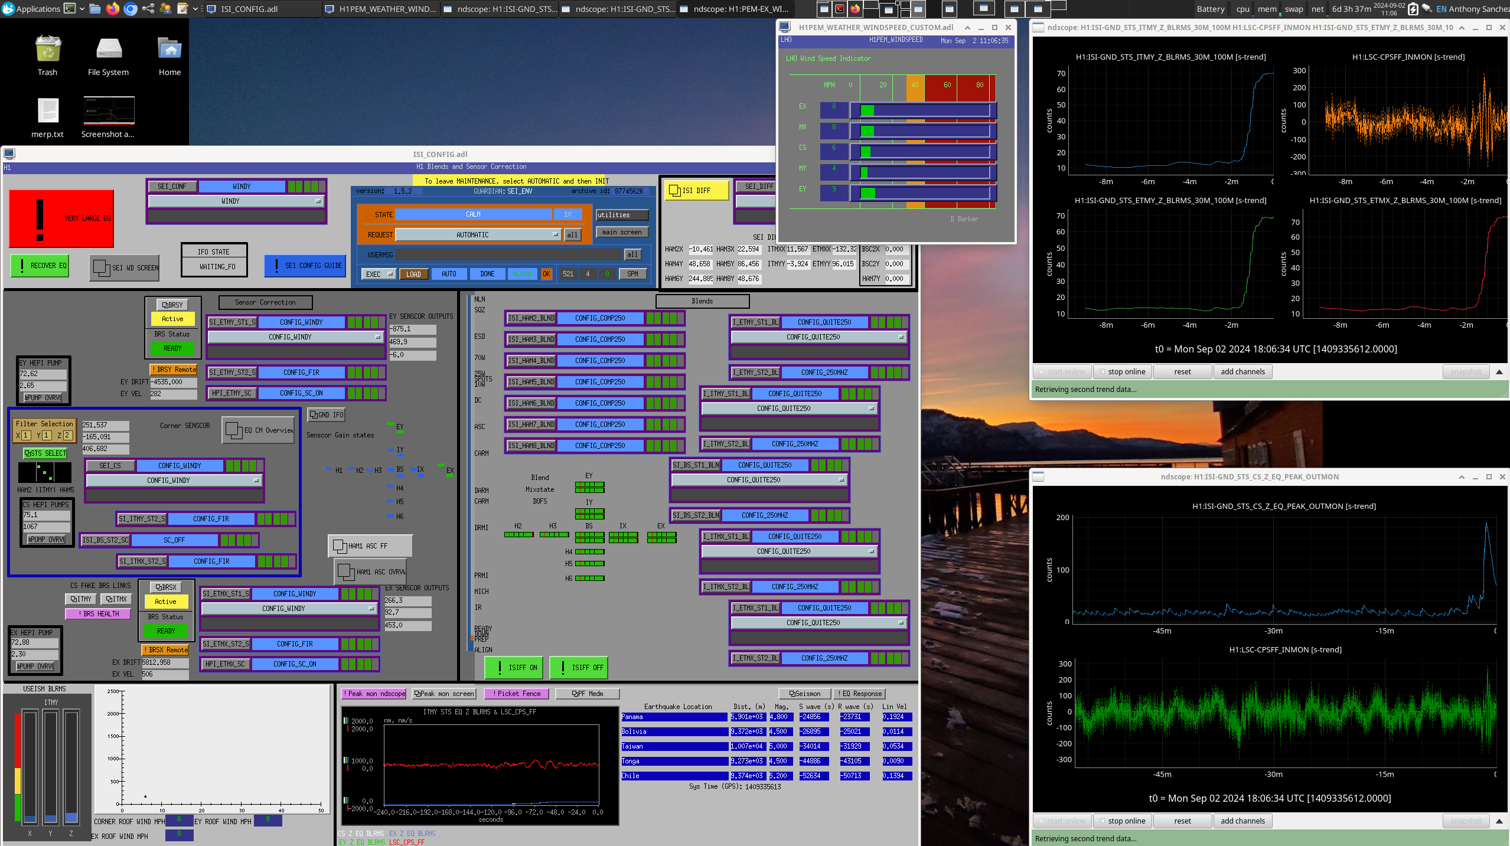This screenshot has width=1510, height=846.
Task: Open the SEI CONFIG GUIDE button
Action: (x=305, y=266)
